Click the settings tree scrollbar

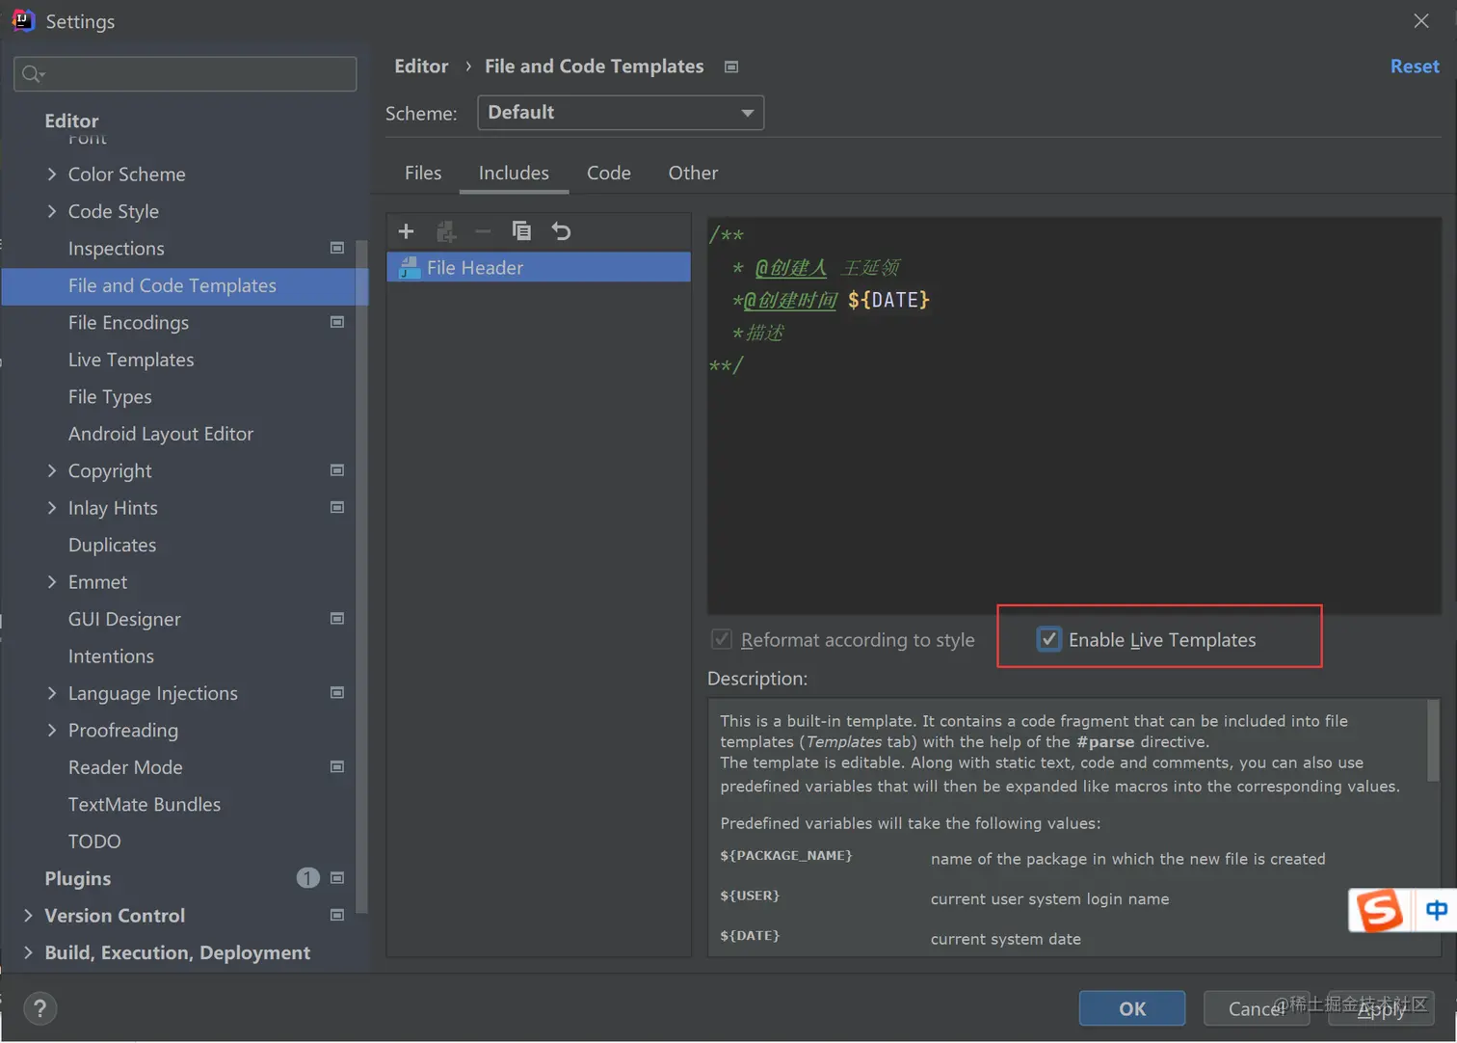362,576
